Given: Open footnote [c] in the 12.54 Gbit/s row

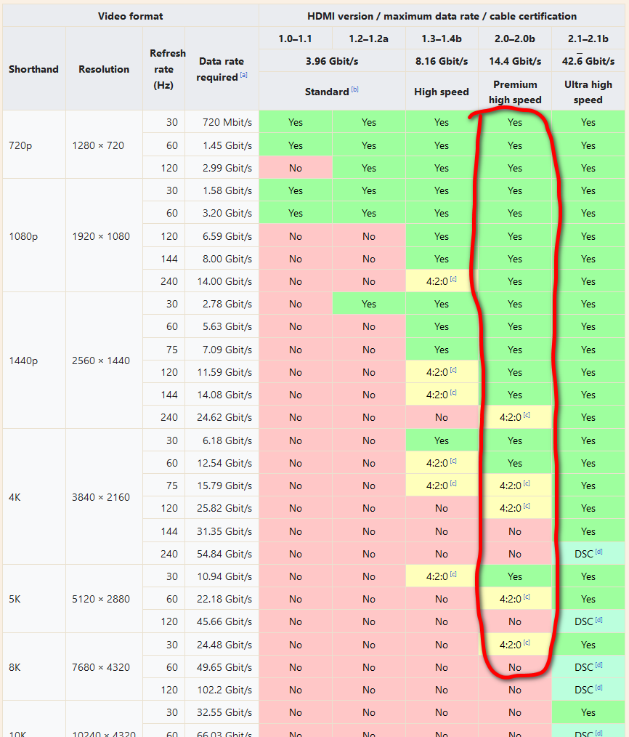Looking at the screenshot, I should [453, 461].
